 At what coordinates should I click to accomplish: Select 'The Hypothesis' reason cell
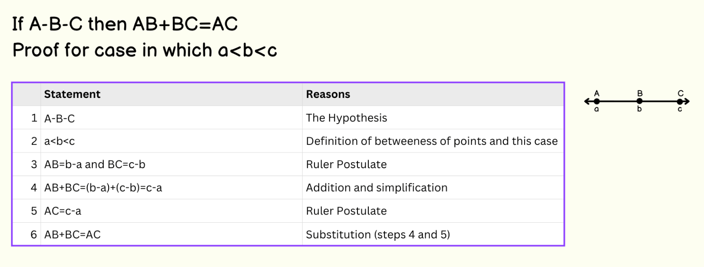point(346,118)
